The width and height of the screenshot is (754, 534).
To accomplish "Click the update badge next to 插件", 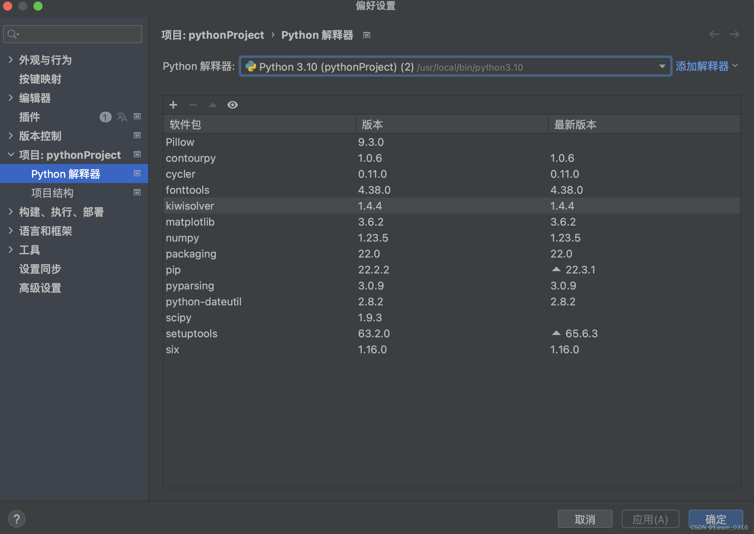I will coord(105,117).
